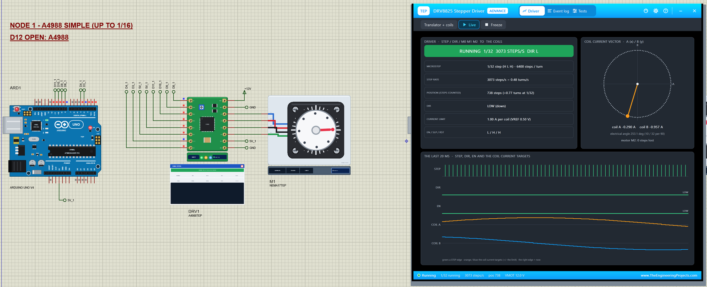Image resolution: width=707 pixels, height=287 pixels.
Task: Click the MICROSTEP value '1/32 step (H L H)'
Action: pos(515,66)
